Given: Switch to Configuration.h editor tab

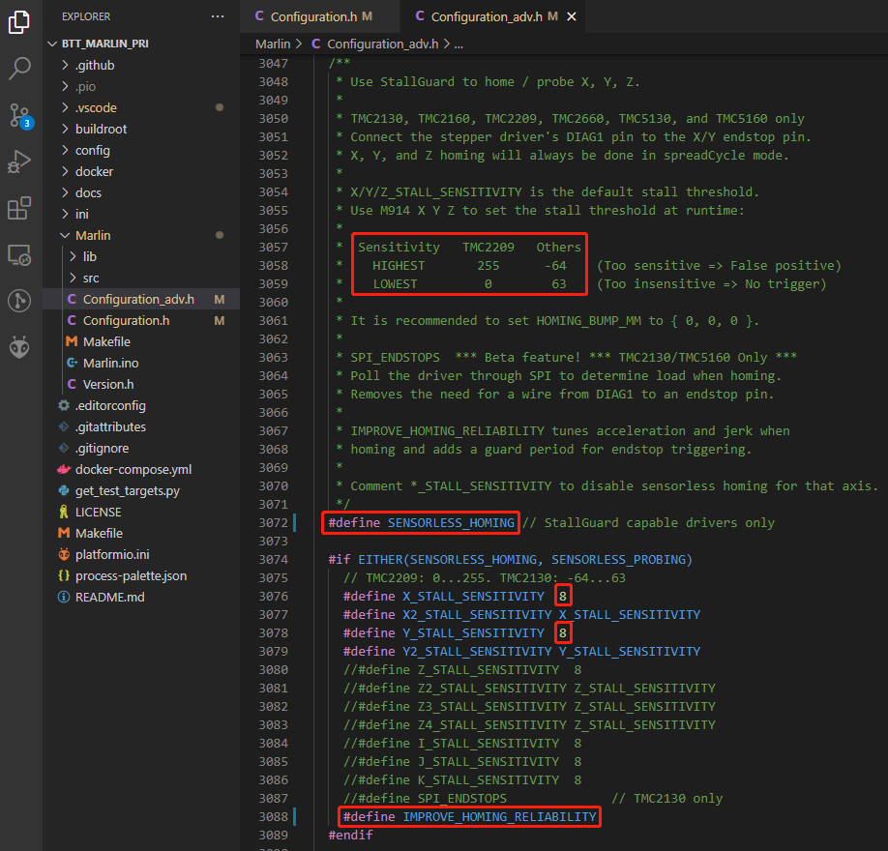Looking at the screenshot, I should [x=313, y=16].
